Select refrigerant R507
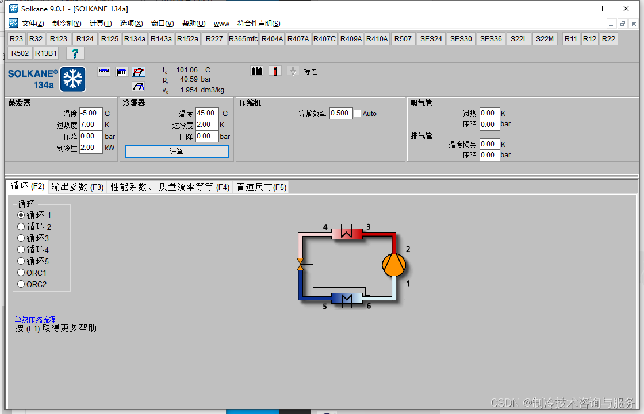This screenshot has height=414, width=644. click(403, 38)
